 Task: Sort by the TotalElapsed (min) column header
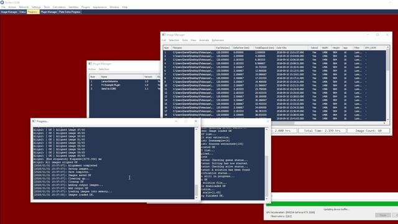pos(265,48)
